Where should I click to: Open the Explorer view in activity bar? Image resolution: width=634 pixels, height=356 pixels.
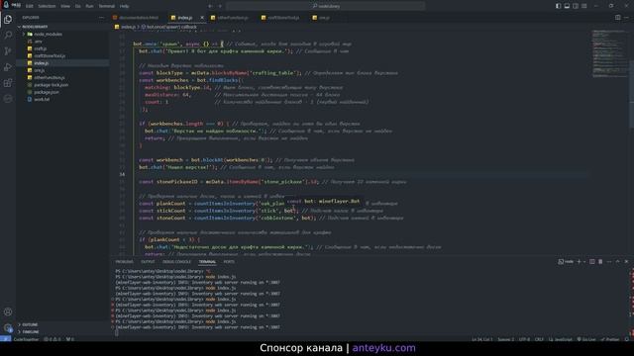8,20
